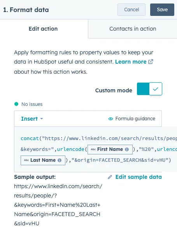Toggle the Custom mode switch off
Screen dimensions: 177x244
click(149, 89)
